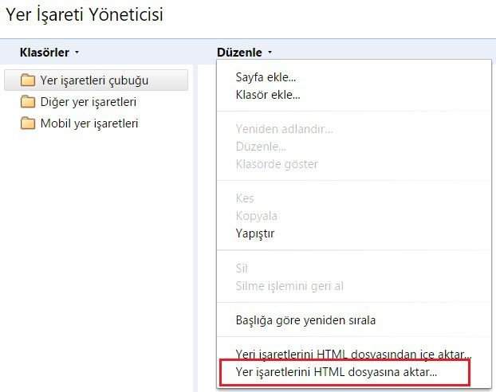The height and width of the screenshot is (392, 496).
Task: Select the Mobil yer işaretleri folder
Action: 96,123
